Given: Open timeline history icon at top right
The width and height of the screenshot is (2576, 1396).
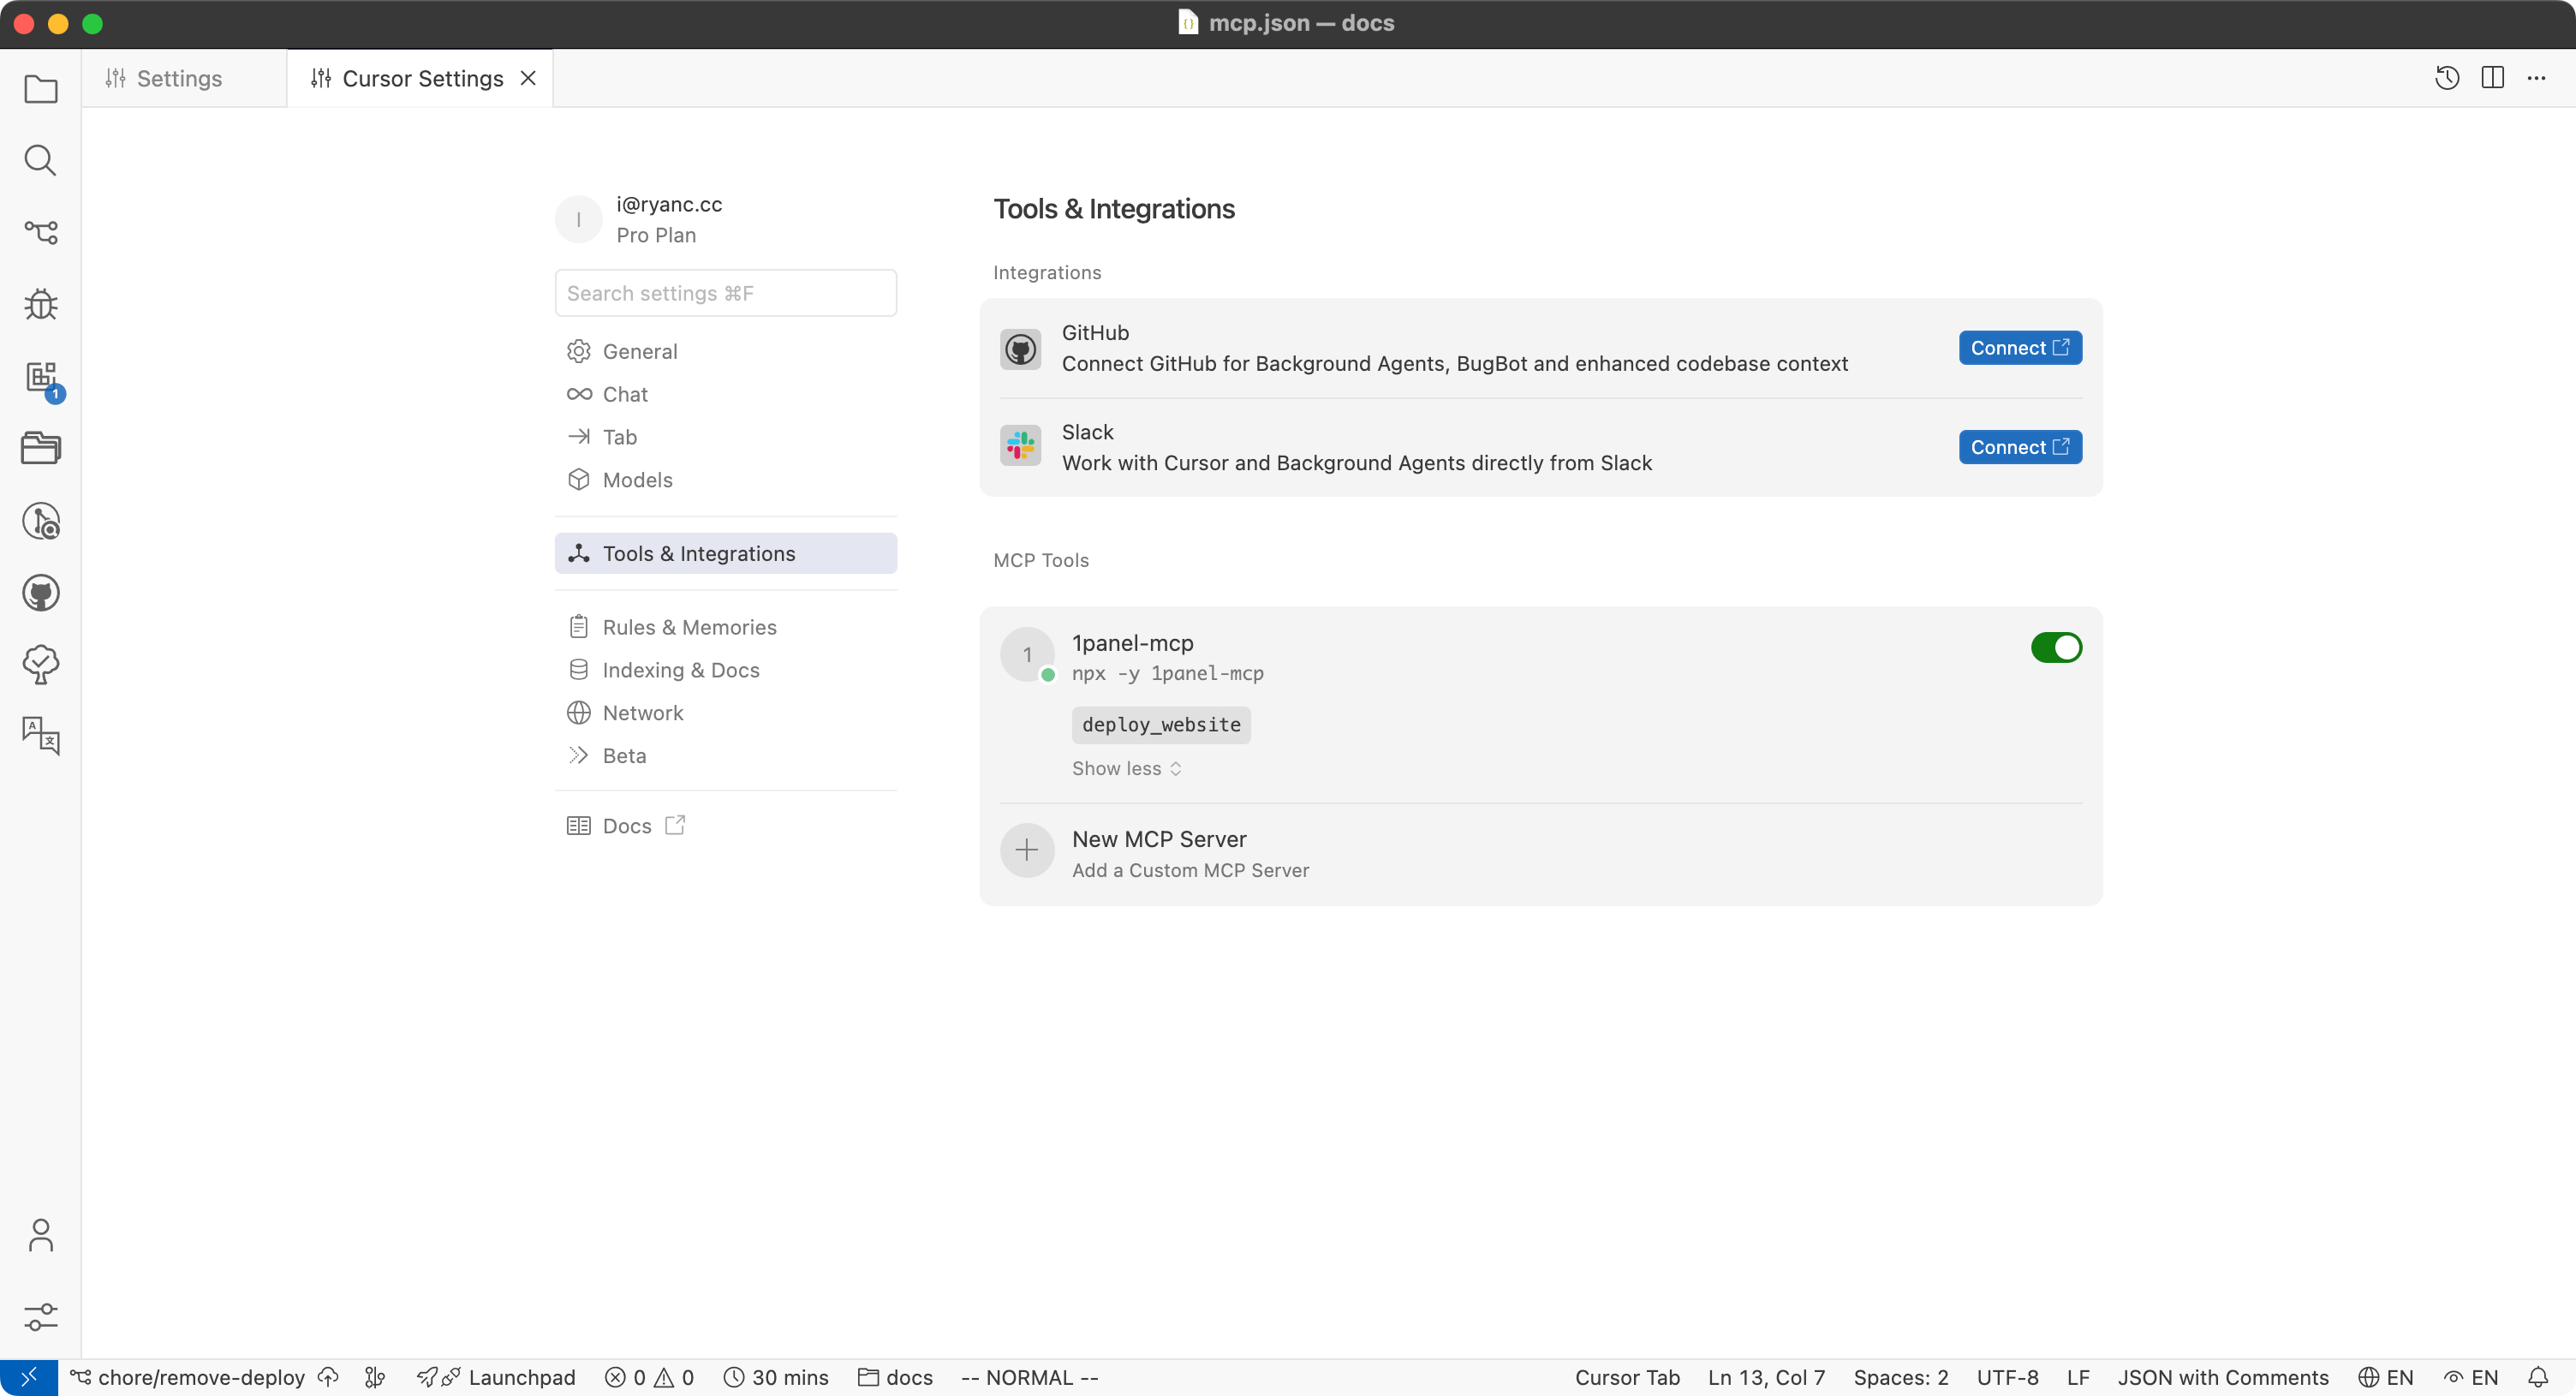Looking at the screenshot, I should pos(2446,78).
